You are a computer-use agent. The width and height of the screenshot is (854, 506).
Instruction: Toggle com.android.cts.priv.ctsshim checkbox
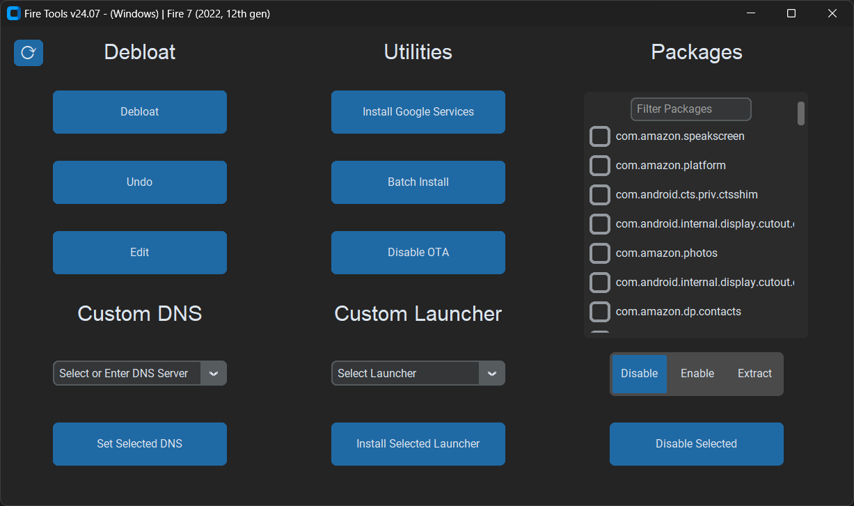(x=600, y=195)
